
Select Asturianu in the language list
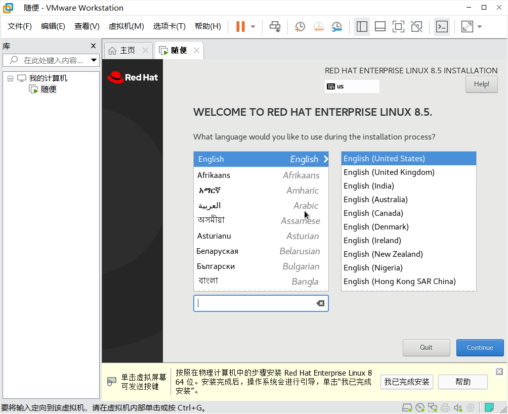(261, 236)
